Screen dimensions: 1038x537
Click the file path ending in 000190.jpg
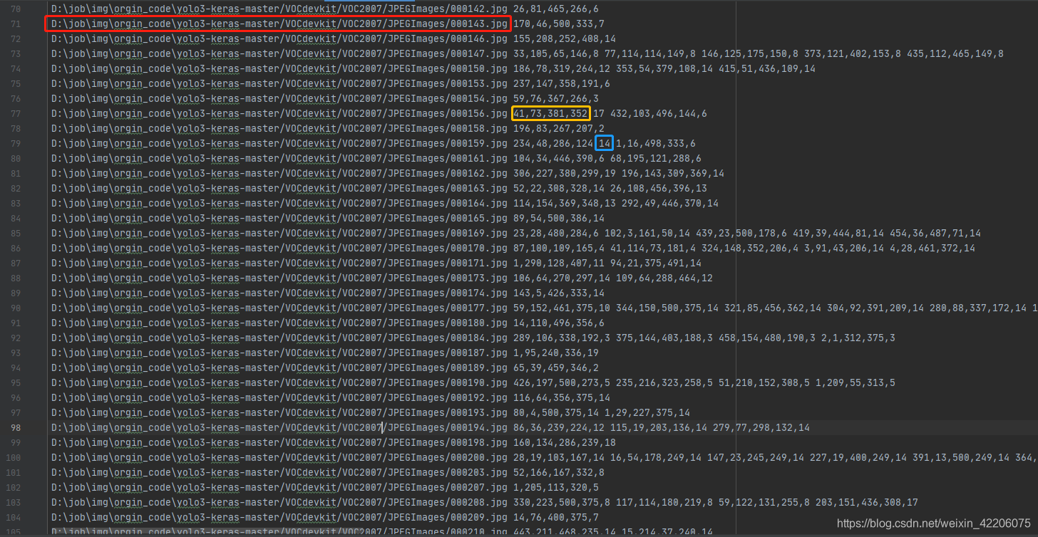pyautogui.click(x=279, y=383)
